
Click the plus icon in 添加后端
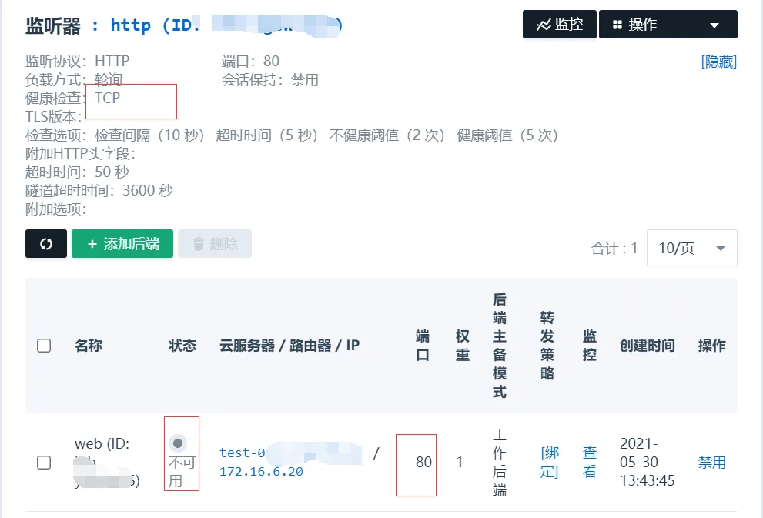click(92, 244)
